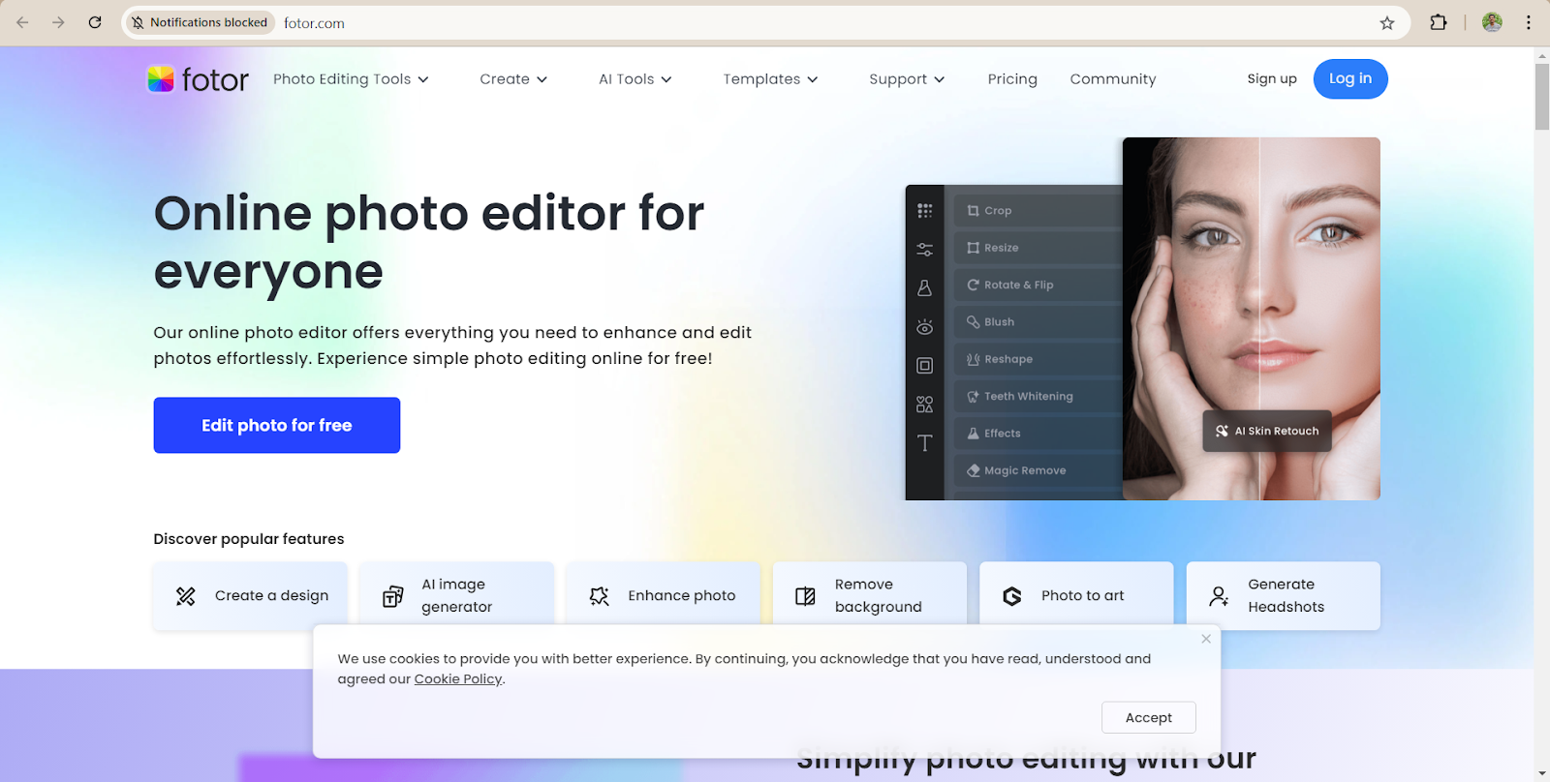Screen dimensions: 1550x782
Task: Select Rotate & Flip in the editor preview
Action: coord(1038,286)
